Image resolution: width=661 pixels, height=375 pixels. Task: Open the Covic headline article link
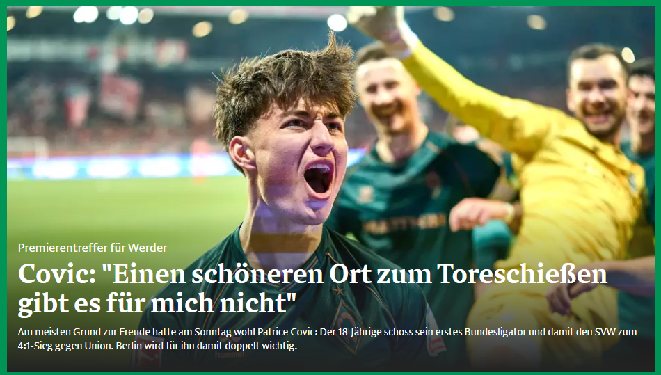312,289
